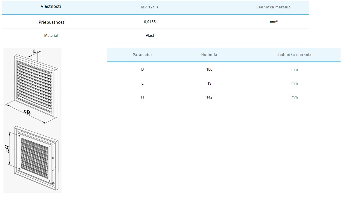351x202 pixels.
Task: Select the Plast material value
Action: point(150,36)
